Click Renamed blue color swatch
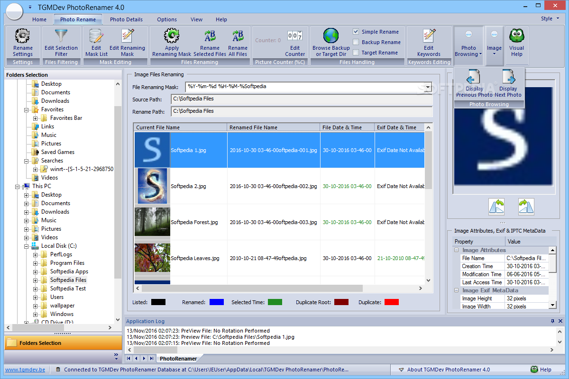The image size is (569, 379). [x=216, y=302]
